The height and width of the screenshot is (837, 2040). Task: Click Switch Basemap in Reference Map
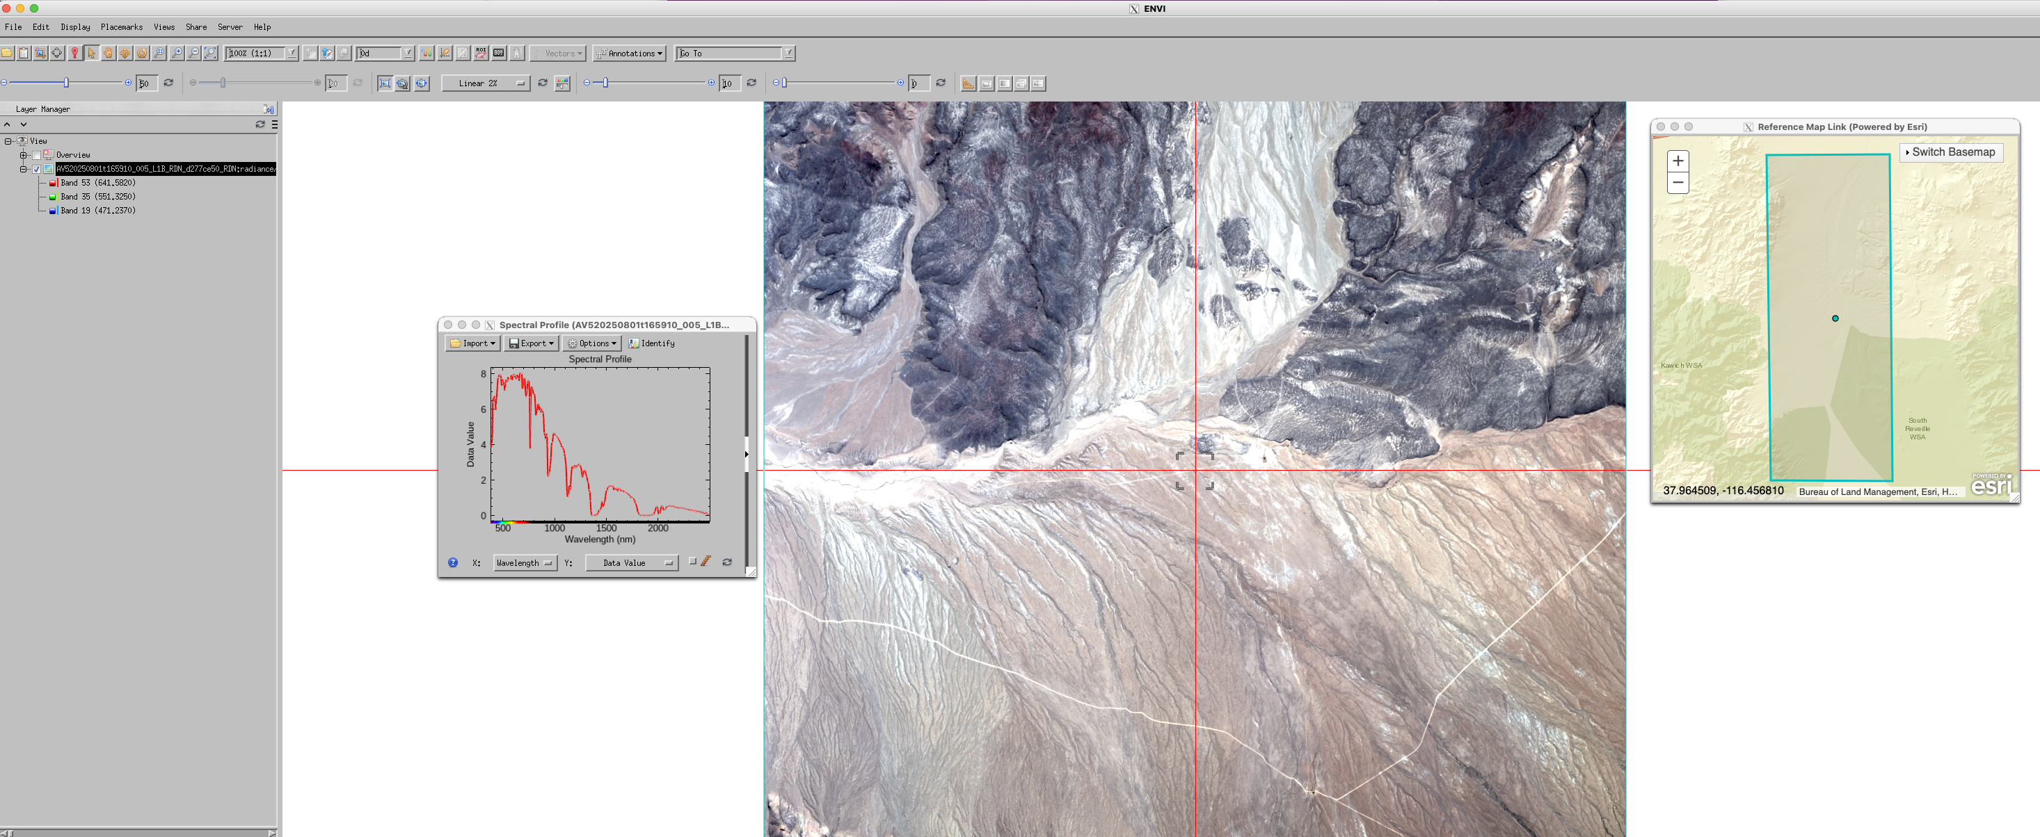(x=1952, y=152)
